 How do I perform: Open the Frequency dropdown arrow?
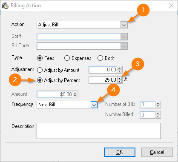(x=94, y=105)
